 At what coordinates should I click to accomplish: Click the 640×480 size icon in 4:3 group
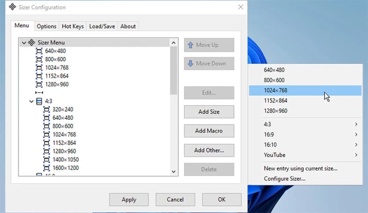tap(47, 118)
